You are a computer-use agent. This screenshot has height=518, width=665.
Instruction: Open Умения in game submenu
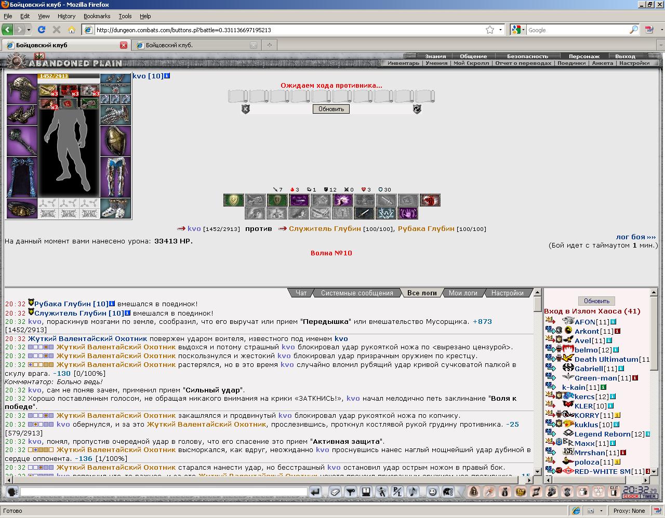pyautogui.click(x=436, y=63)
